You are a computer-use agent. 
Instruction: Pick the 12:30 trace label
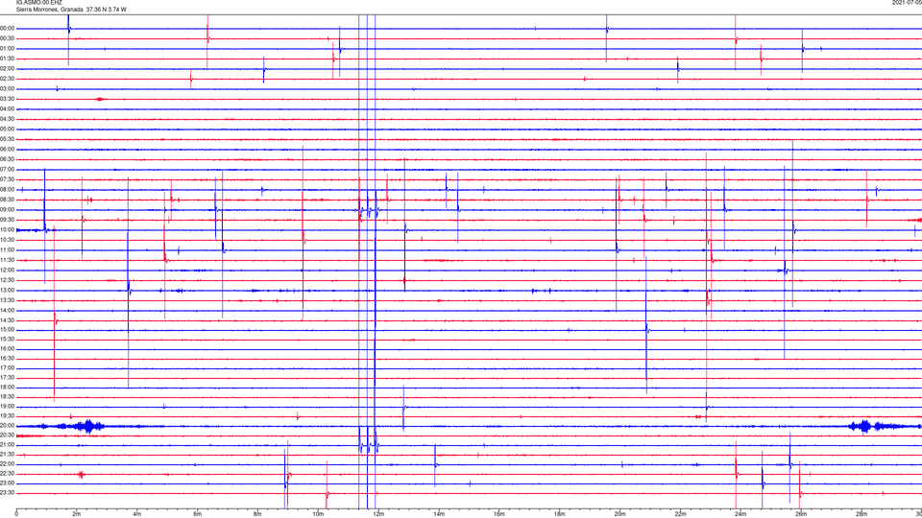click(8, 280)
